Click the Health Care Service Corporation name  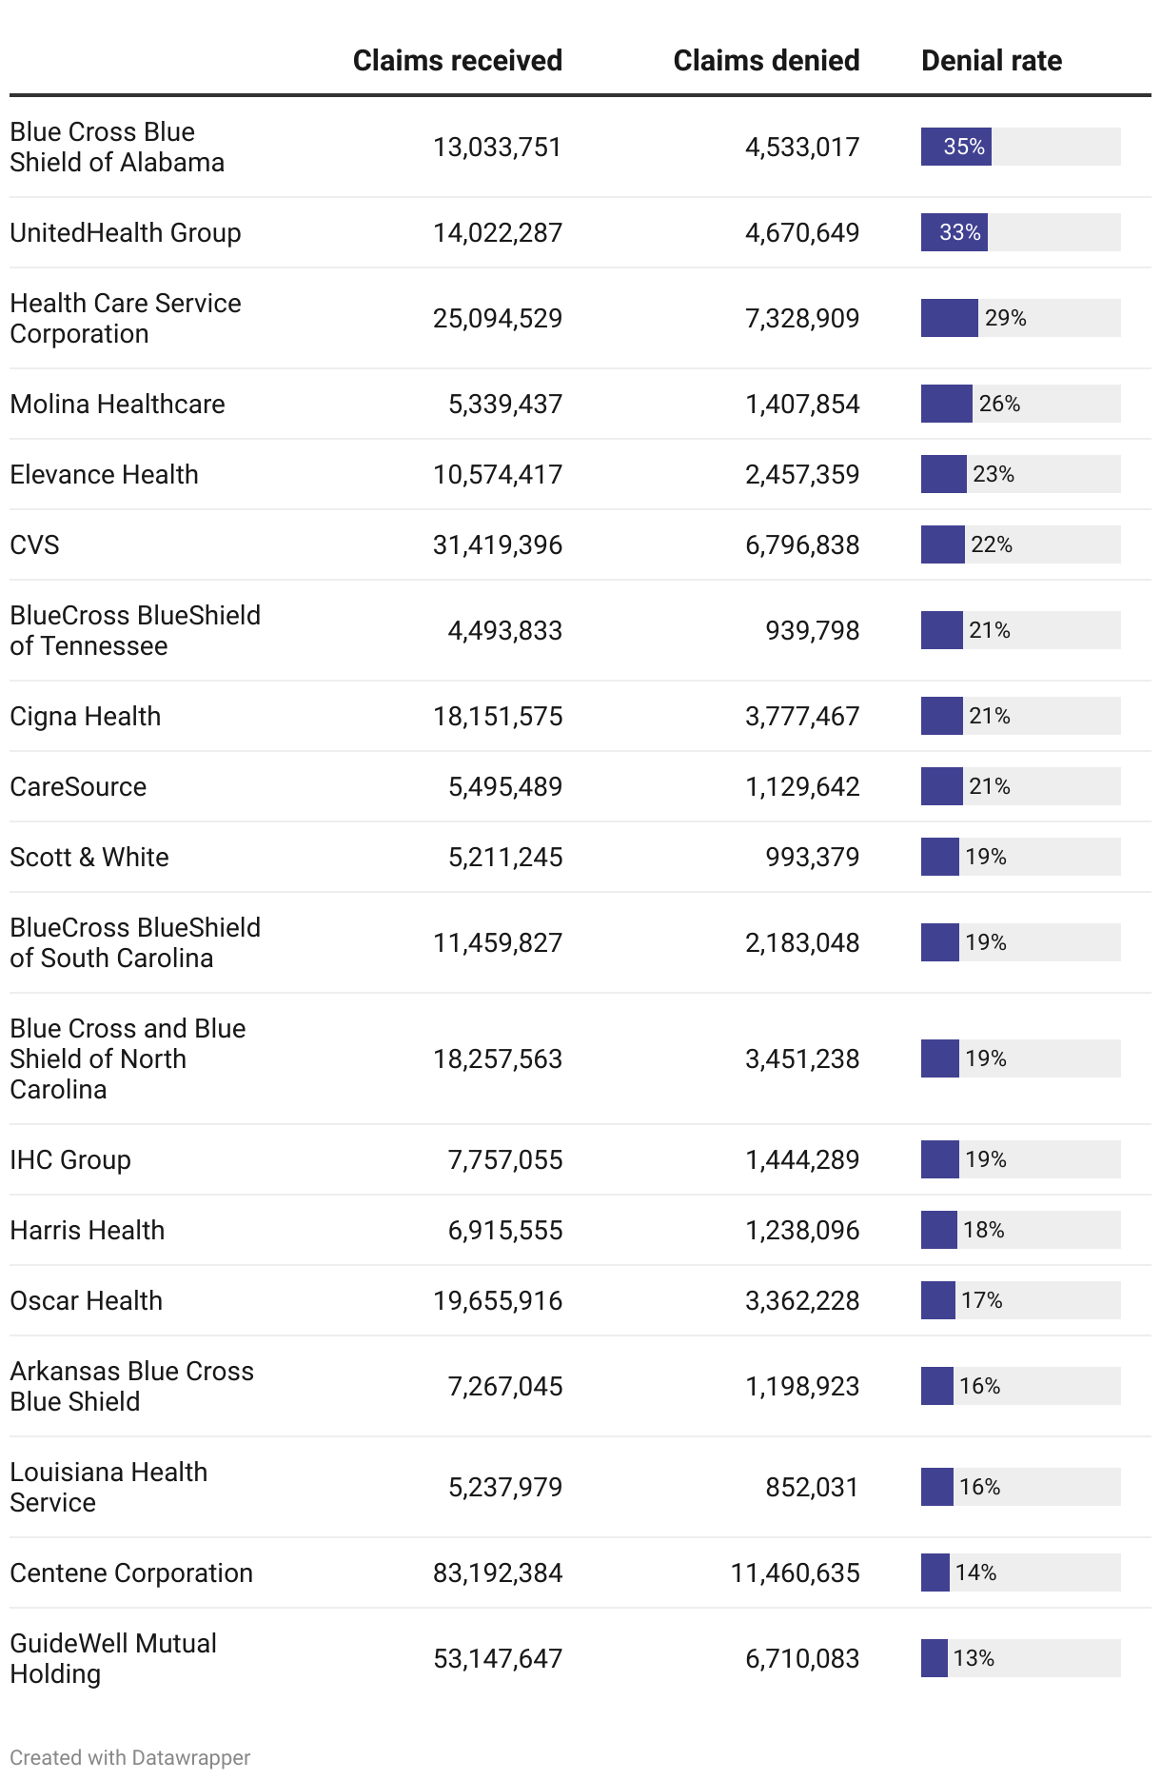click(126, 318)
